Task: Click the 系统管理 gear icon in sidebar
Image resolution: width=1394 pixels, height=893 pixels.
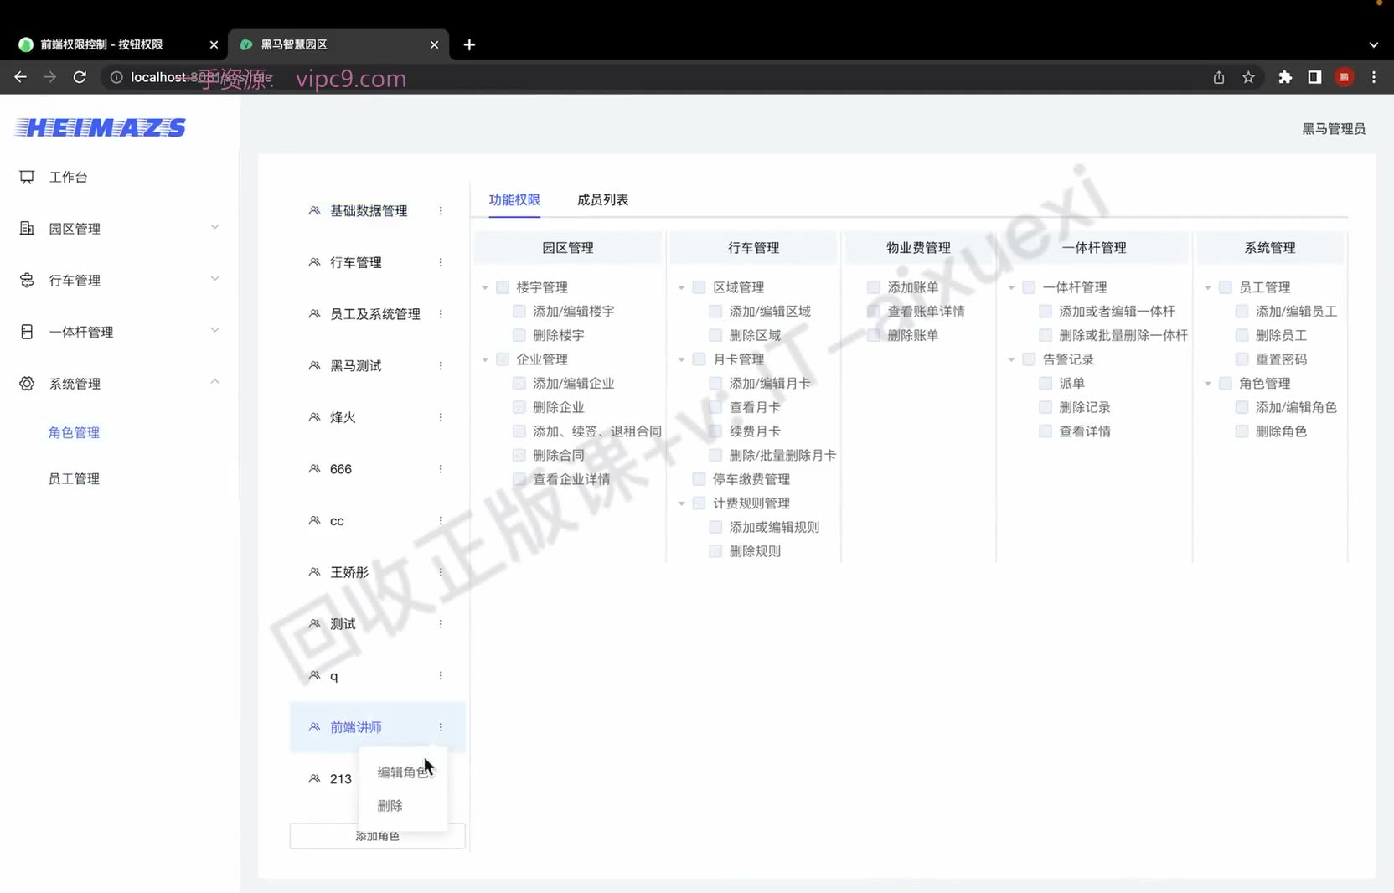Action: click(x=27, y=384)
